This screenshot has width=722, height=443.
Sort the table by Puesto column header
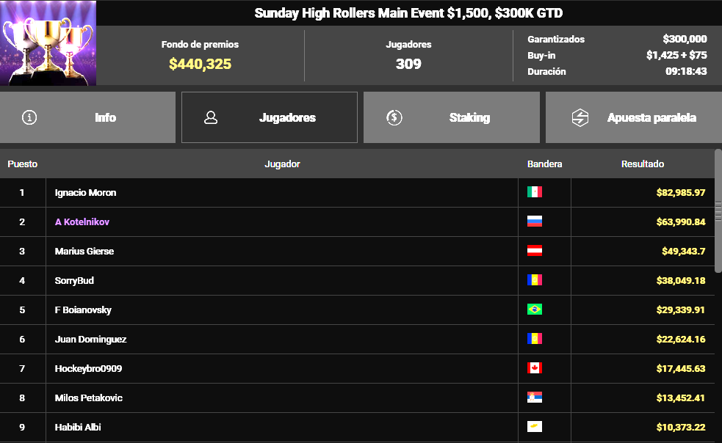(23, 164)
